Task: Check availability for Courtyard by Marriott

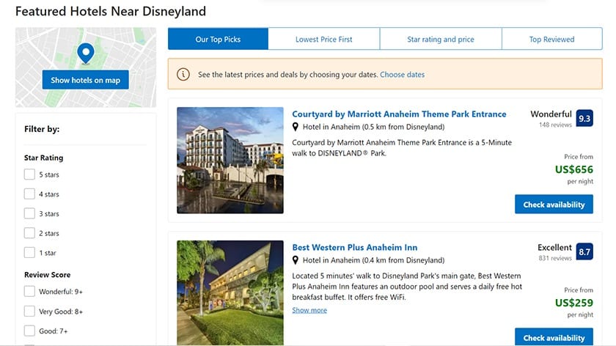Action: tap(554, 205)
